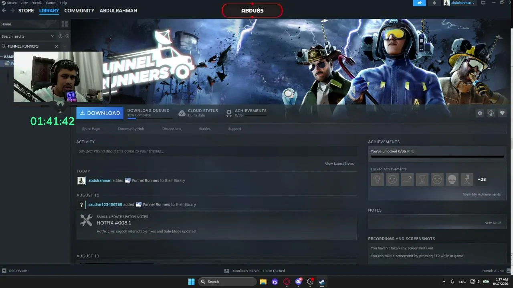Screen dimensions: 513x288
Task: Open abdulrahman account dropdown
Action: coord(459,3)
